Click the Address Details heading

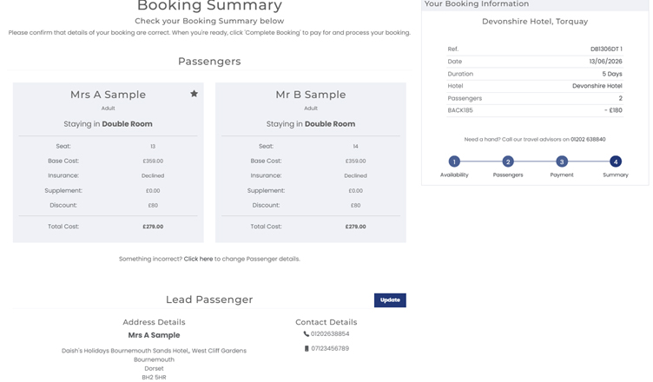154,322
